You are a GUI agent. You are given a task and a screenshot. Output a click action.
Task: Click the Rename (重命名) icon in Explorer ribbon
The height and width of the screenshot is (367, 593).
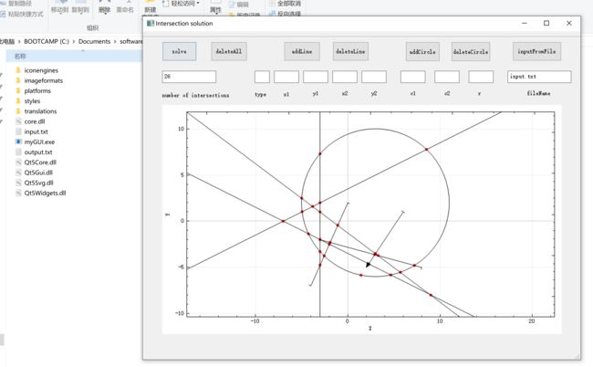125,7
